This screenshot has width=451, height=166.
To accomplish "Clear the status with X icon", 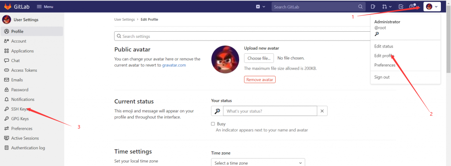I will 322,111.
